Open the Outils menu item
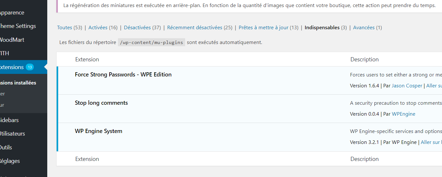This screenshot has width=442, height=177. [x=6, y=147]
